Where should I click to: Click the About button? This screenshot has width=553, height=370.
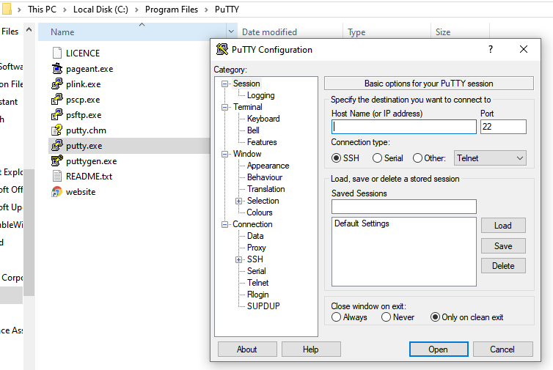[247, 349]
